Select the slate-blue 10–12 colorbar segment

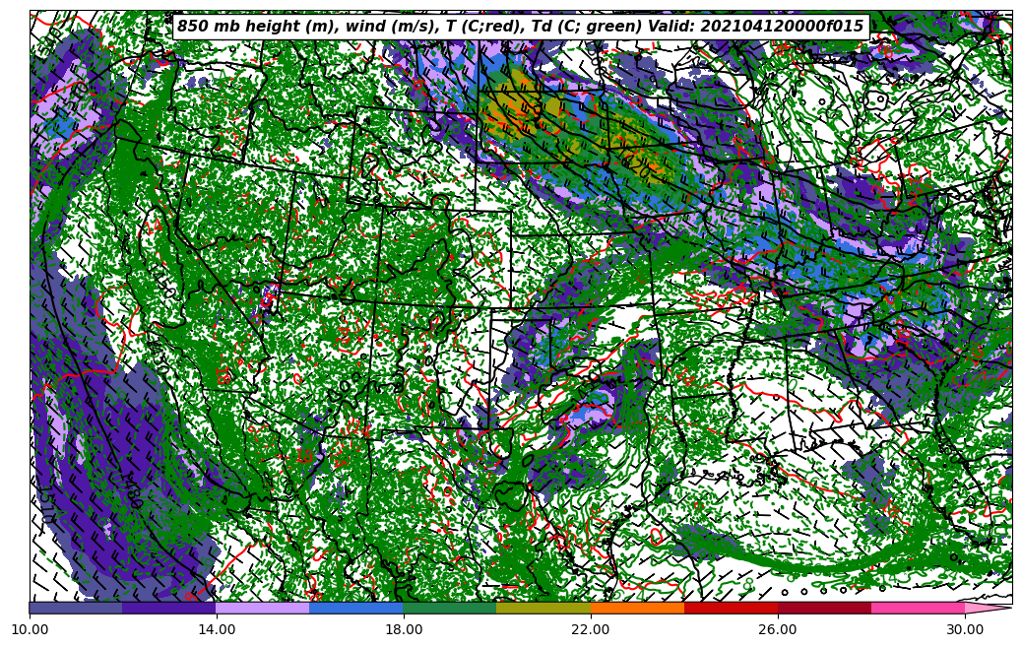click(x=76, y=608)
